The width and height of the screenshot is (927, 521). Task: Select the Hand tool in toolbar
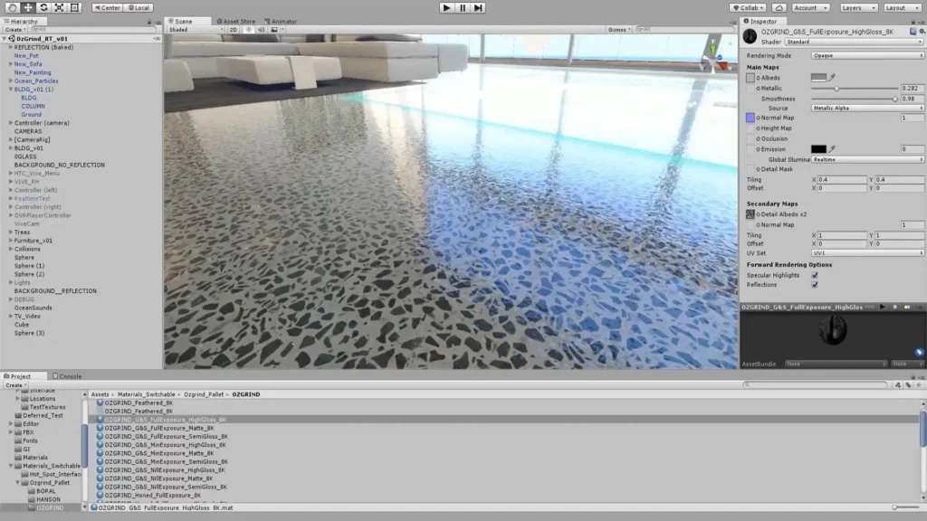tap(13, 7)
